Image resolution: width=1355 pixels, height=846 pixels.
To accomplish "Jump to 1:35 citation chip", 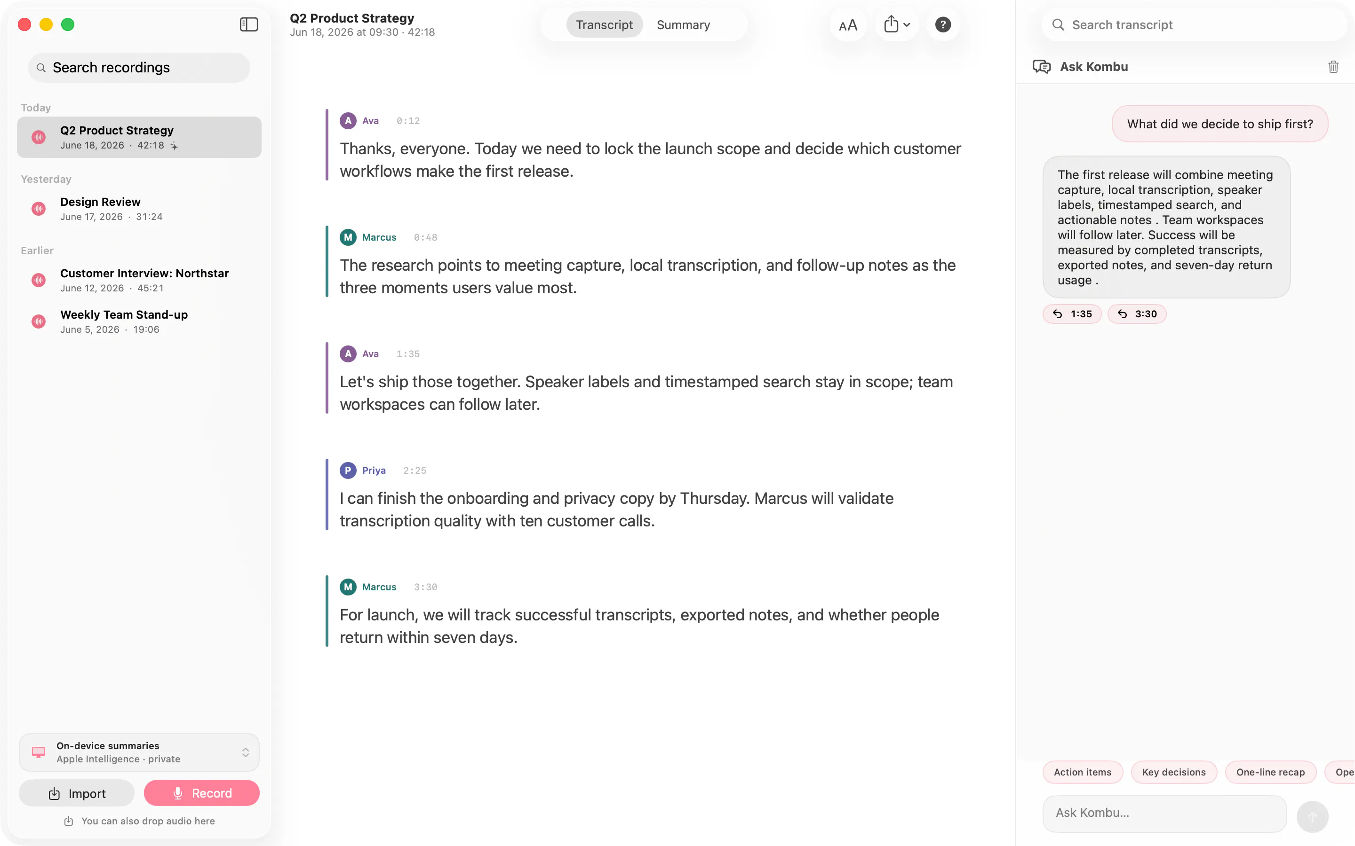I will 1072,314.
